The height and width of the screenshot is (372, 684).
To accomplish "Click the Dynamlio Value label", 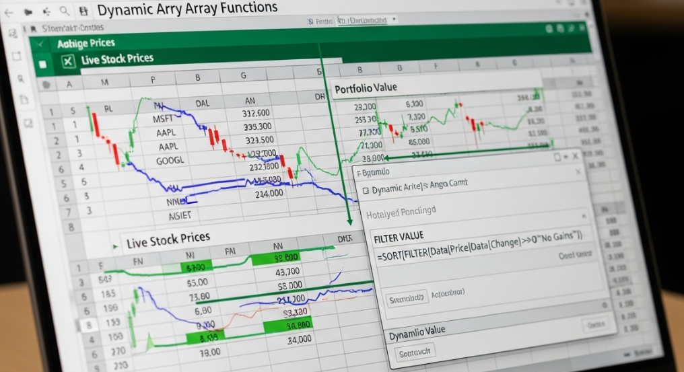I will (417, 333).
